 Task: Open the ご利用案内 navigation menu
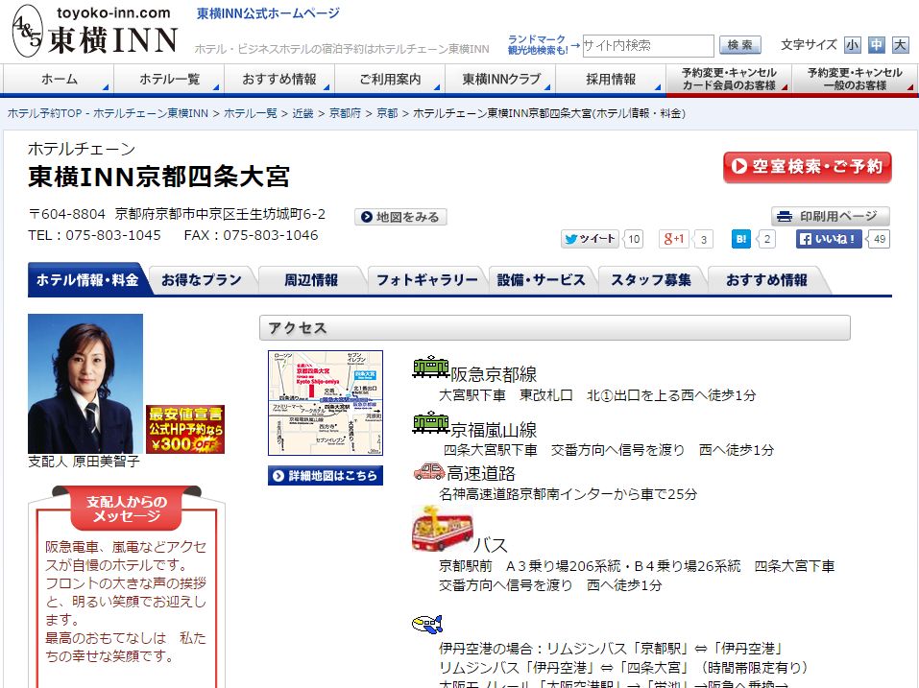click(390, 79)
